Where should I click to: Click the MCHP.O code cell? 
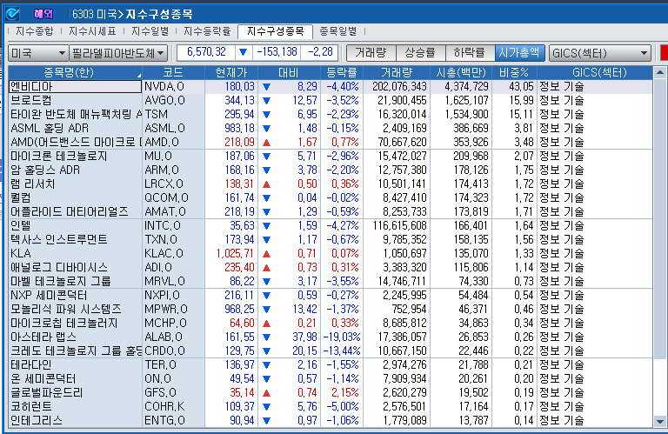[x=173, y=324]
